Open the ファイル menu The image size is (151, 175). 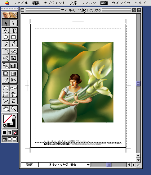20,3
